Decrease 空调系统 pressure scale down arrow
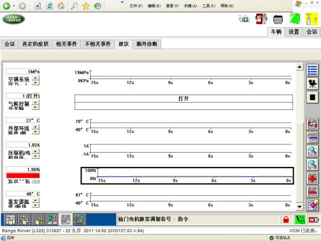This screenshot has width=321, height=241. click(x=36, y=83)
